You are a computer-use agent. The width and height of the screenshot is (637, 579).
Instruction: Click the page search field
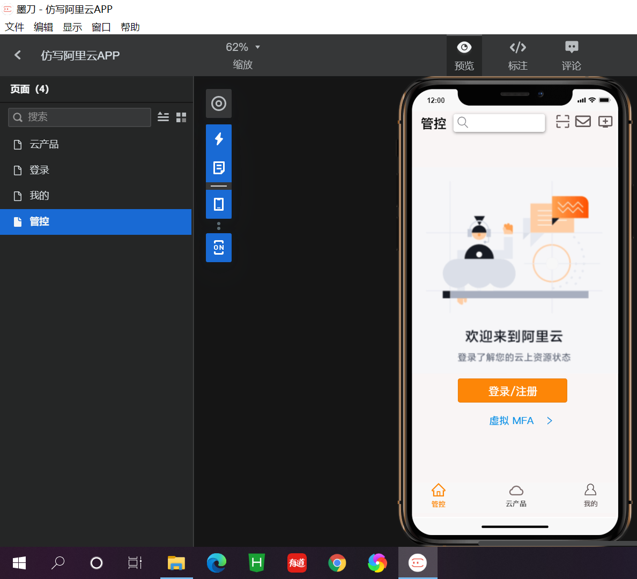(x=79, y=117)
